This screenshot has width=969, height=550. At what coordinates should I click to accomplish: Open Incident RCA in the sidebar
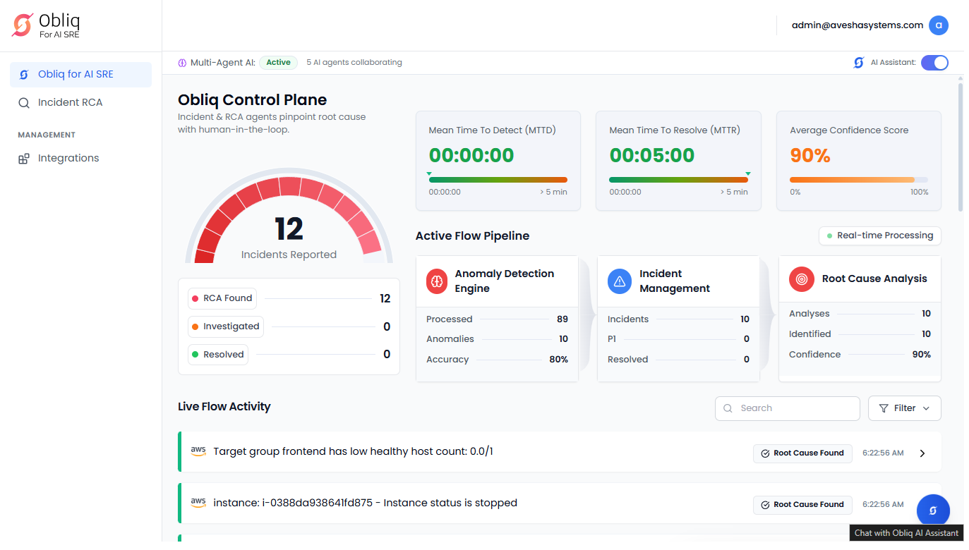pos(70,102)
